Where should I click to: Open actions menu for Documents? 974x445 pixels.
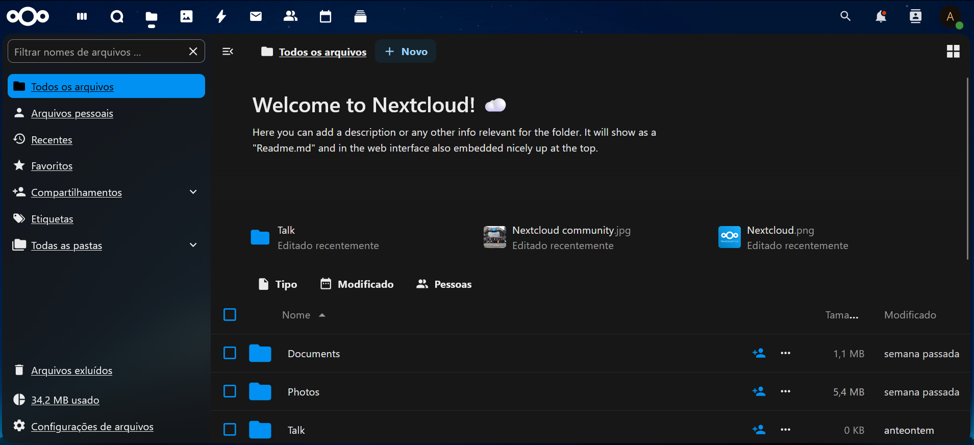click(x=785, y=353)
